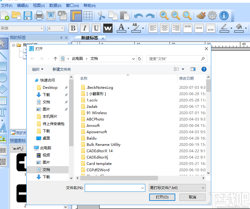Open the 帮助(H) menu
Viewport: 250px width, 209px height.
coord(90,6)
